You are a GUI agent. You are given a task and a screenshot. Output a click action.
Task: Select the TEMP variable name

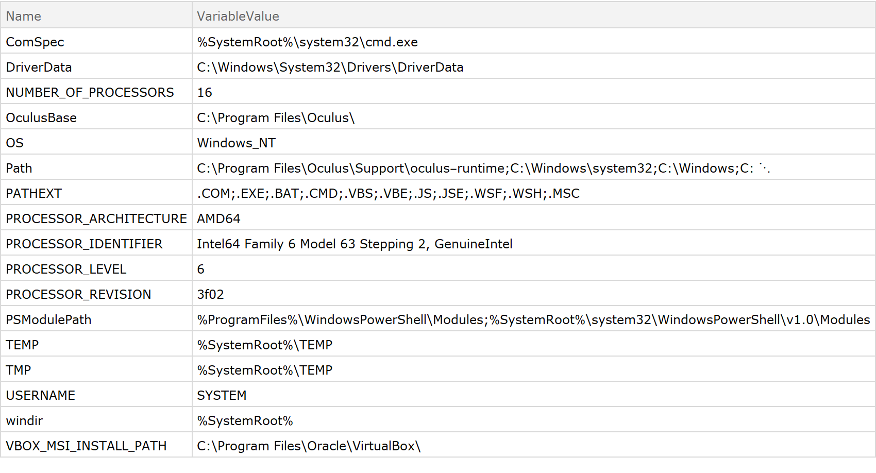22,345
